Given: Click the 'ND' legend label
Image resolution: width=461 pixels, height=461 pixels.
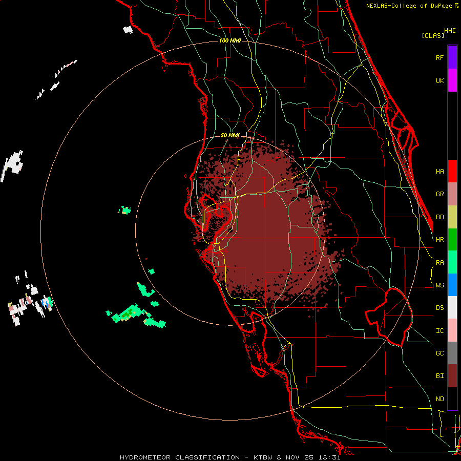Looking at the screenshot, I should coord(439,399).
